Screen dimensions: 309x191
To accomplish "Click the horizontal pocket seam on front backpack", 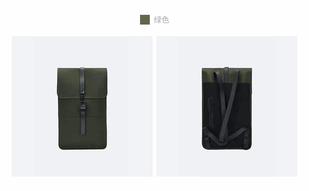I will click(x=83, y=117).
